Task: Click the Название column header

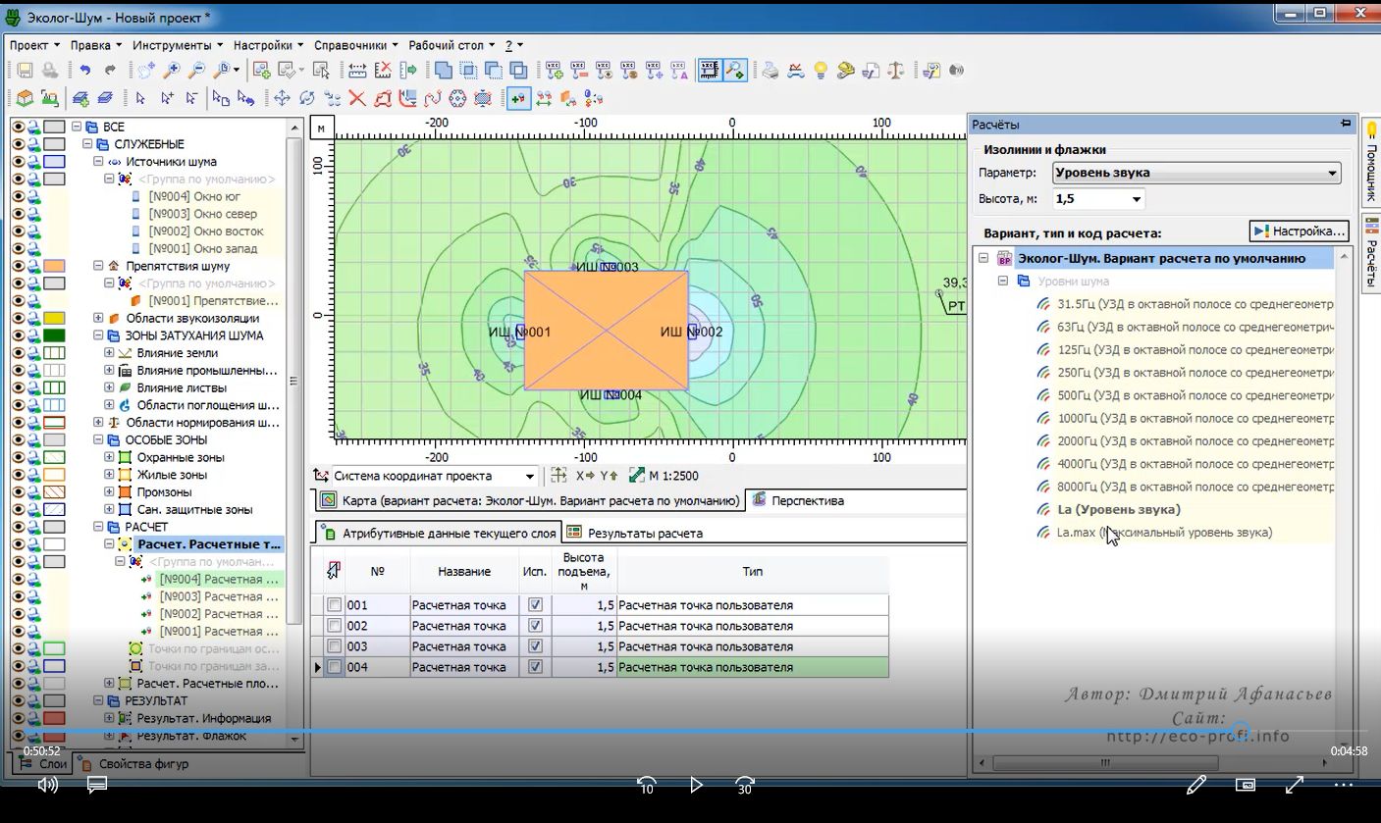Action: [x=464, y=571]
